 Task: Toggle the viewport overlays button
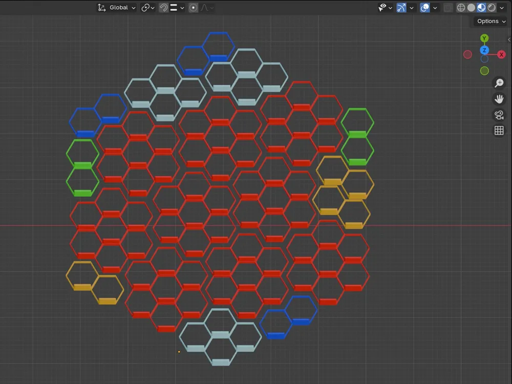point(425,8)
